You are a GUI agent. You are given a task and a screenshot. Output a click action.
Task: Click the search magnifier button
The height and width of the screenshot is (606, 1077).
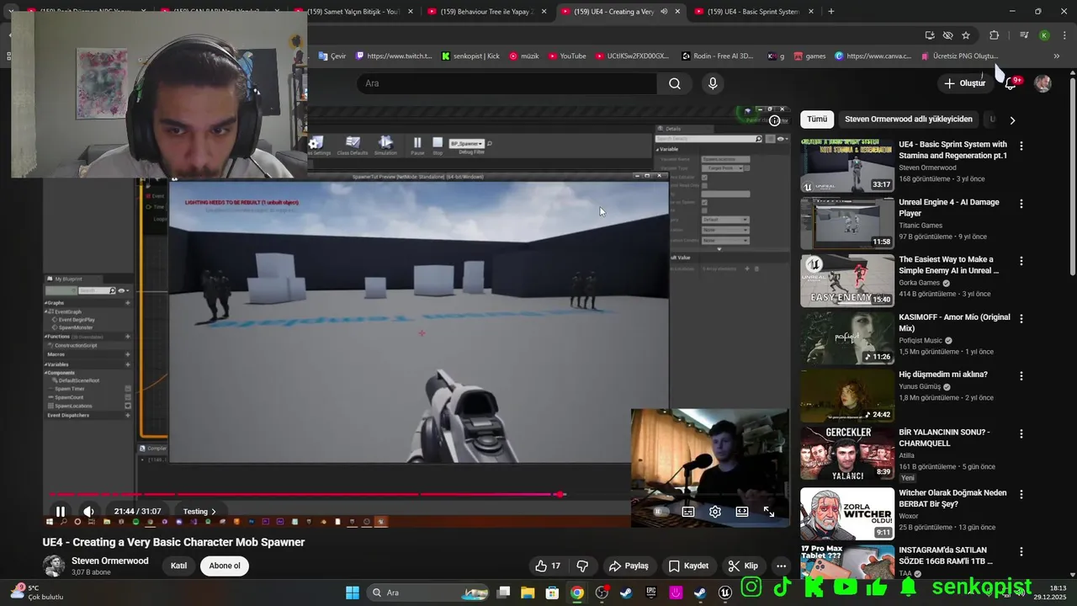click(x=675, y=83)
